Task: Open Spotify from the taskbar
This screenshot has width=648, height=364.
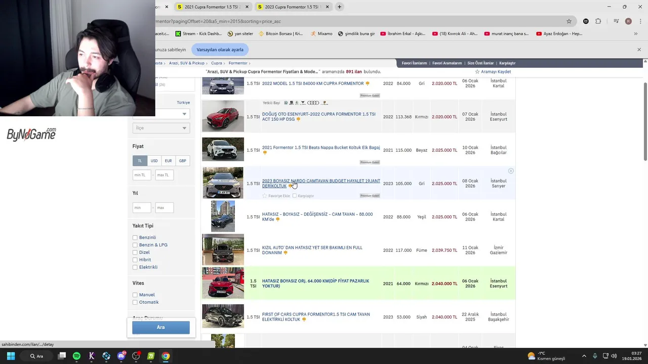Action: [x=76, y=356]
